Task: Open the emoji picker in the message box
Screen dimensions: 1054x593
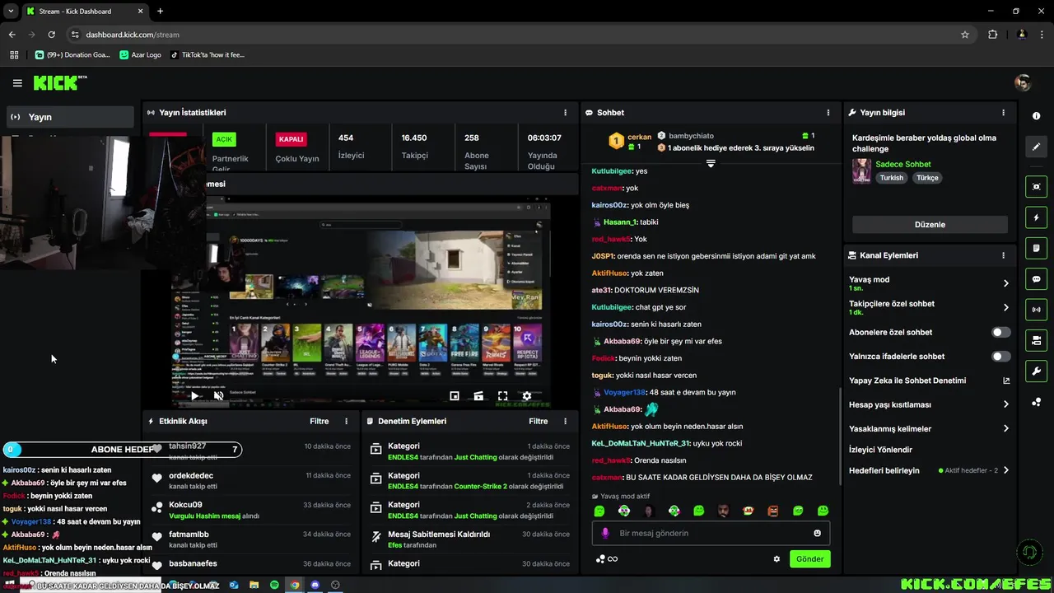Action: [x=818, y=533]
